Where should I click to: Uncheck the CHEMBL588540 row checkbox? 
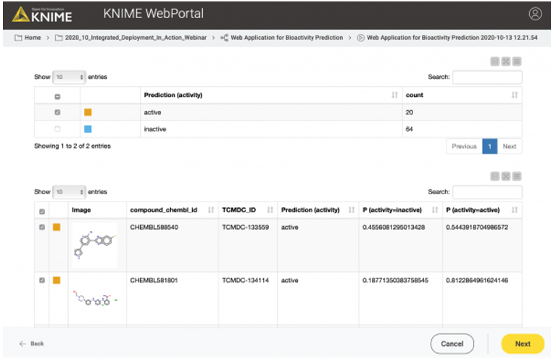pos(41,228)
